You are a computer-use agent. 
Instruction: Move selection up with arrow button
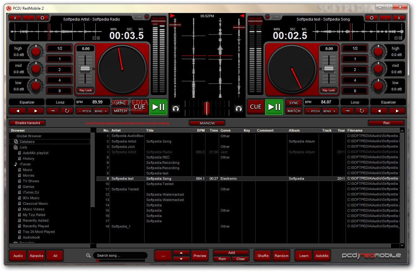coord(182,253)
